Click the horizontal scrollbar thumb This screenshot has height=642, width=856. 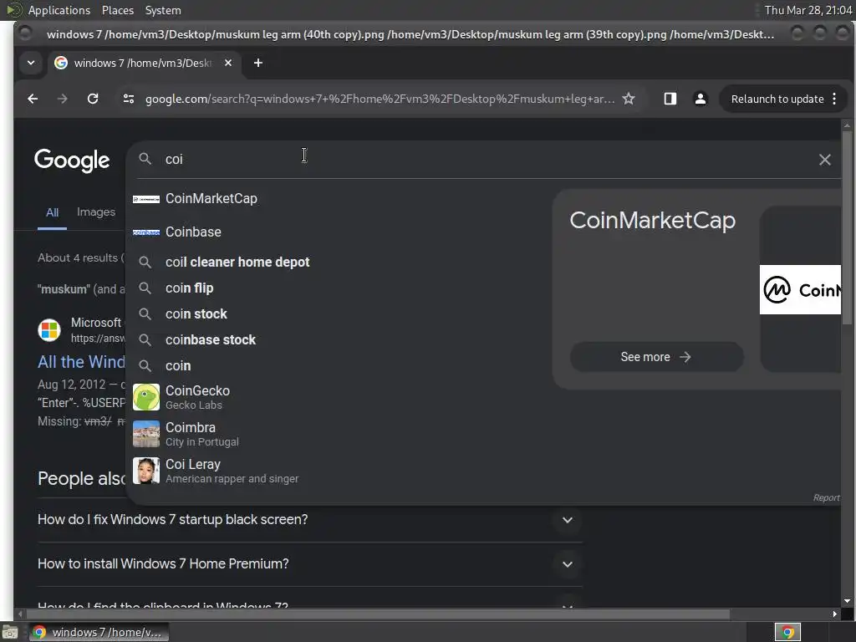click(x=378, y=614)
